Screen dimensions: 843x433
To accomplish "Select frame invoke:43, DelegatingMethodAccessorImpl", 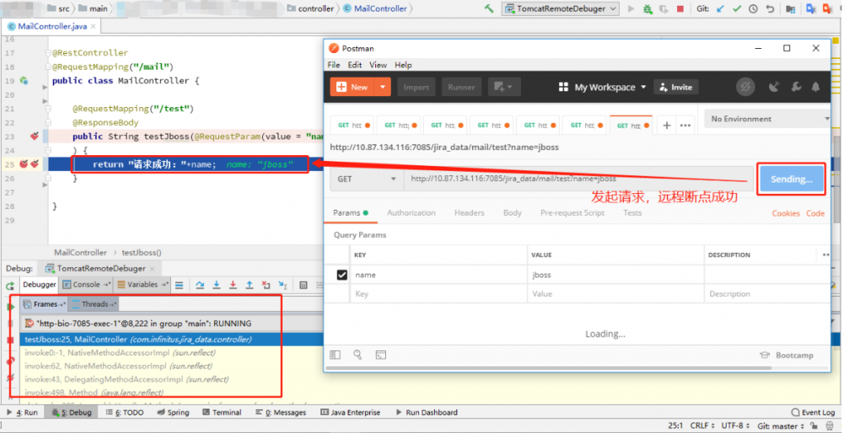I will point(127,379).
